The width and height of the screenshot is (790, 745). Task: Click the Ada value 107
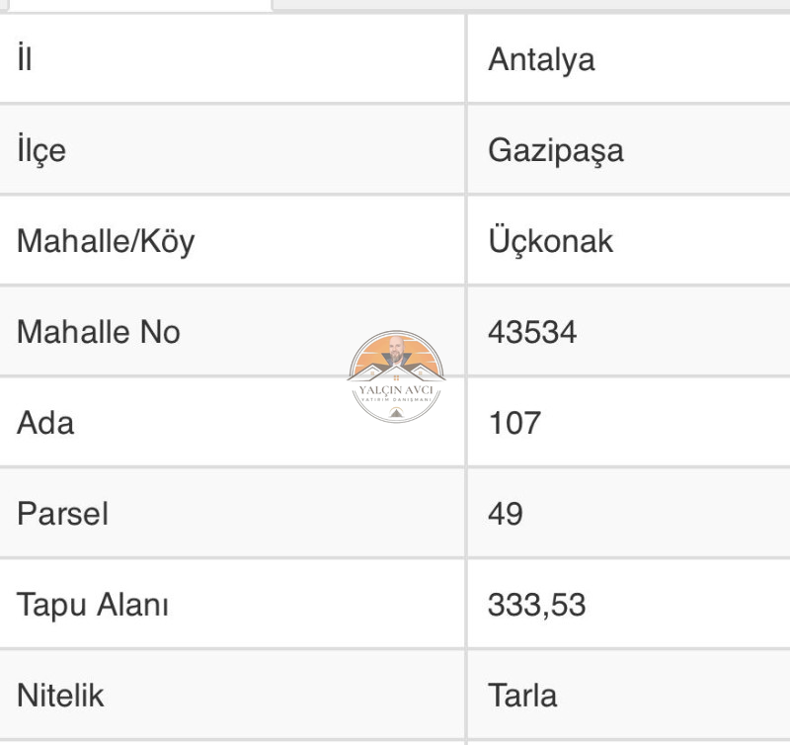tap(514, 423)
